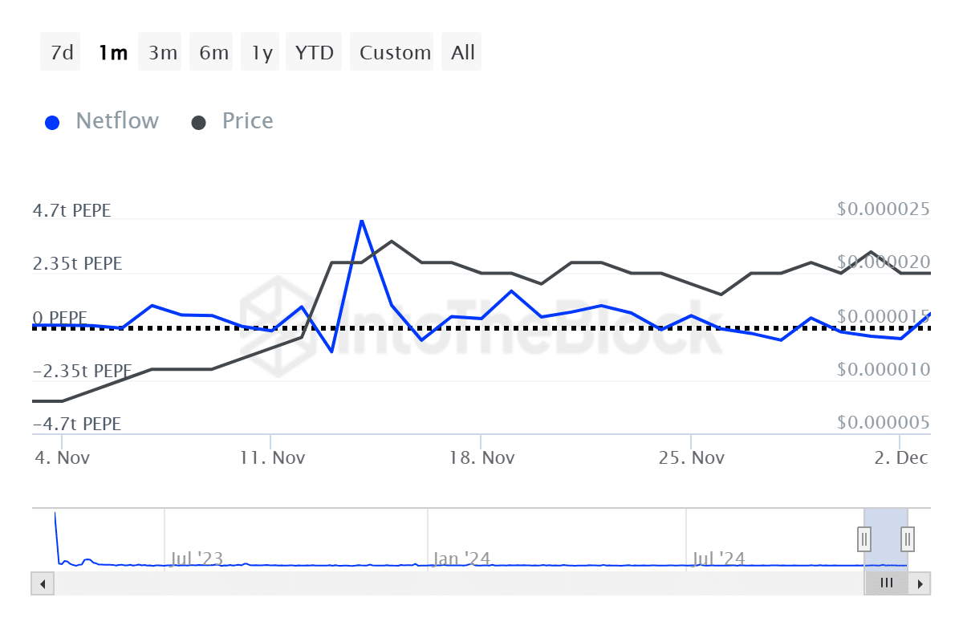Select the YTD time range option
Viewport: 963px width, 642px height.
tap(314, 51)
